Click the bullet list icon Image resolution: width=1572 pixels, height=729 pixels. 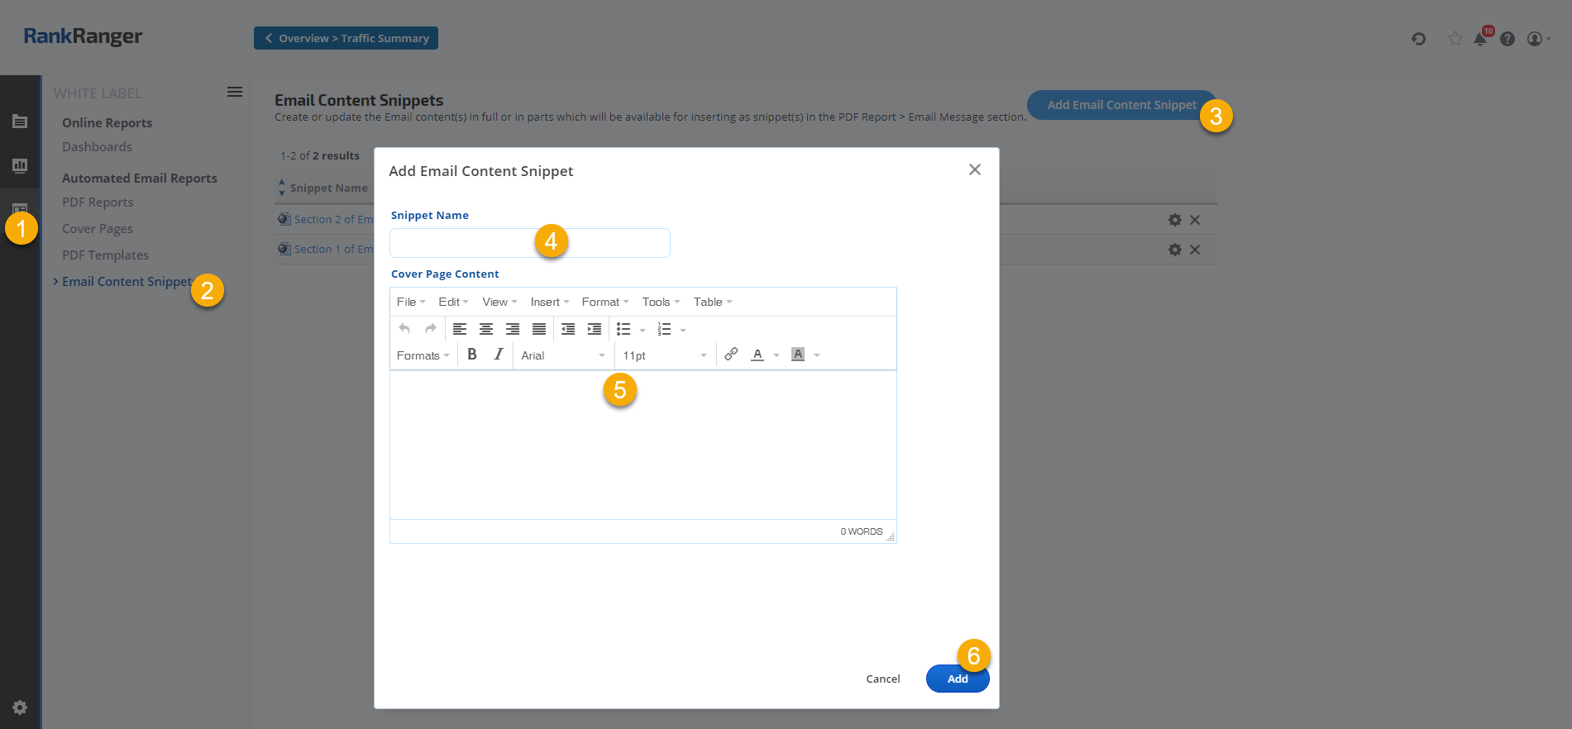tap(624, 329)
